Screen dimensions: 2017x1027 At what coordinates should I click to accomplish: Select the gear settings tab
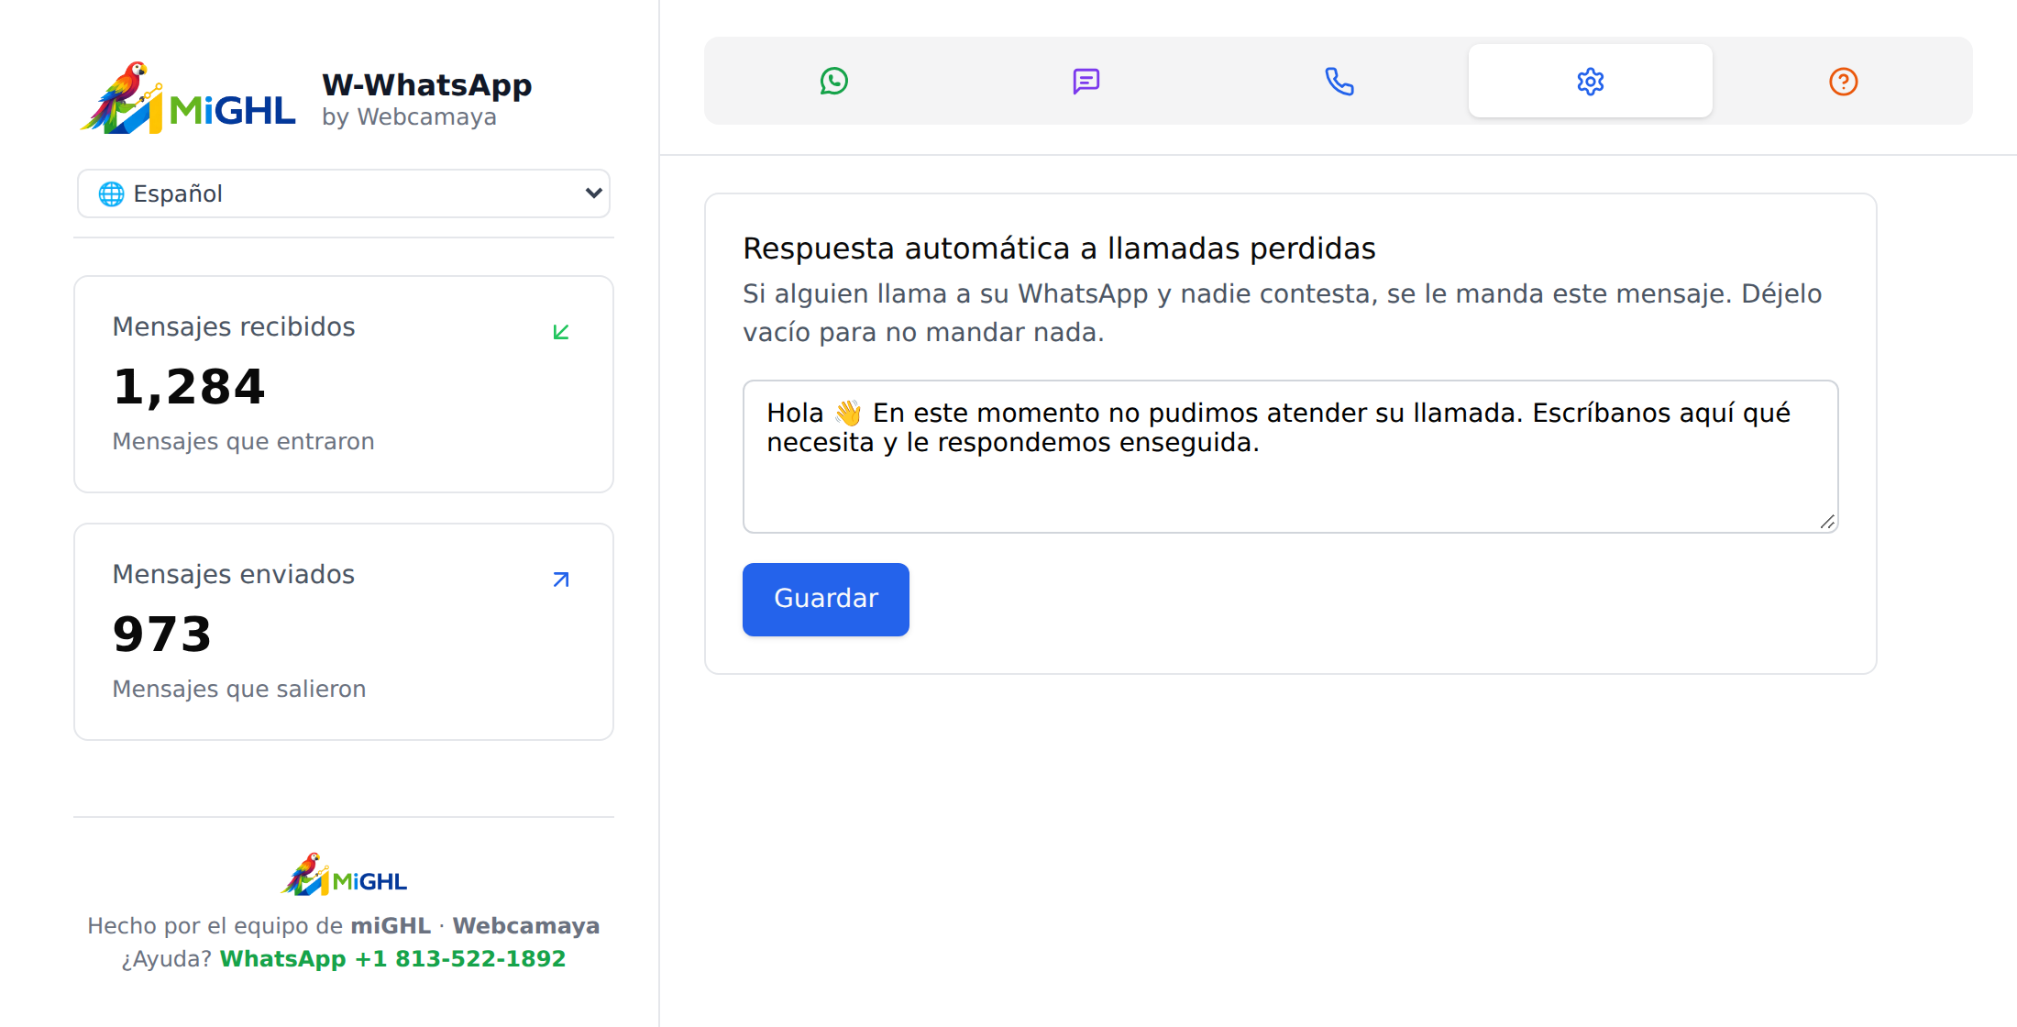coord(1591,81)
